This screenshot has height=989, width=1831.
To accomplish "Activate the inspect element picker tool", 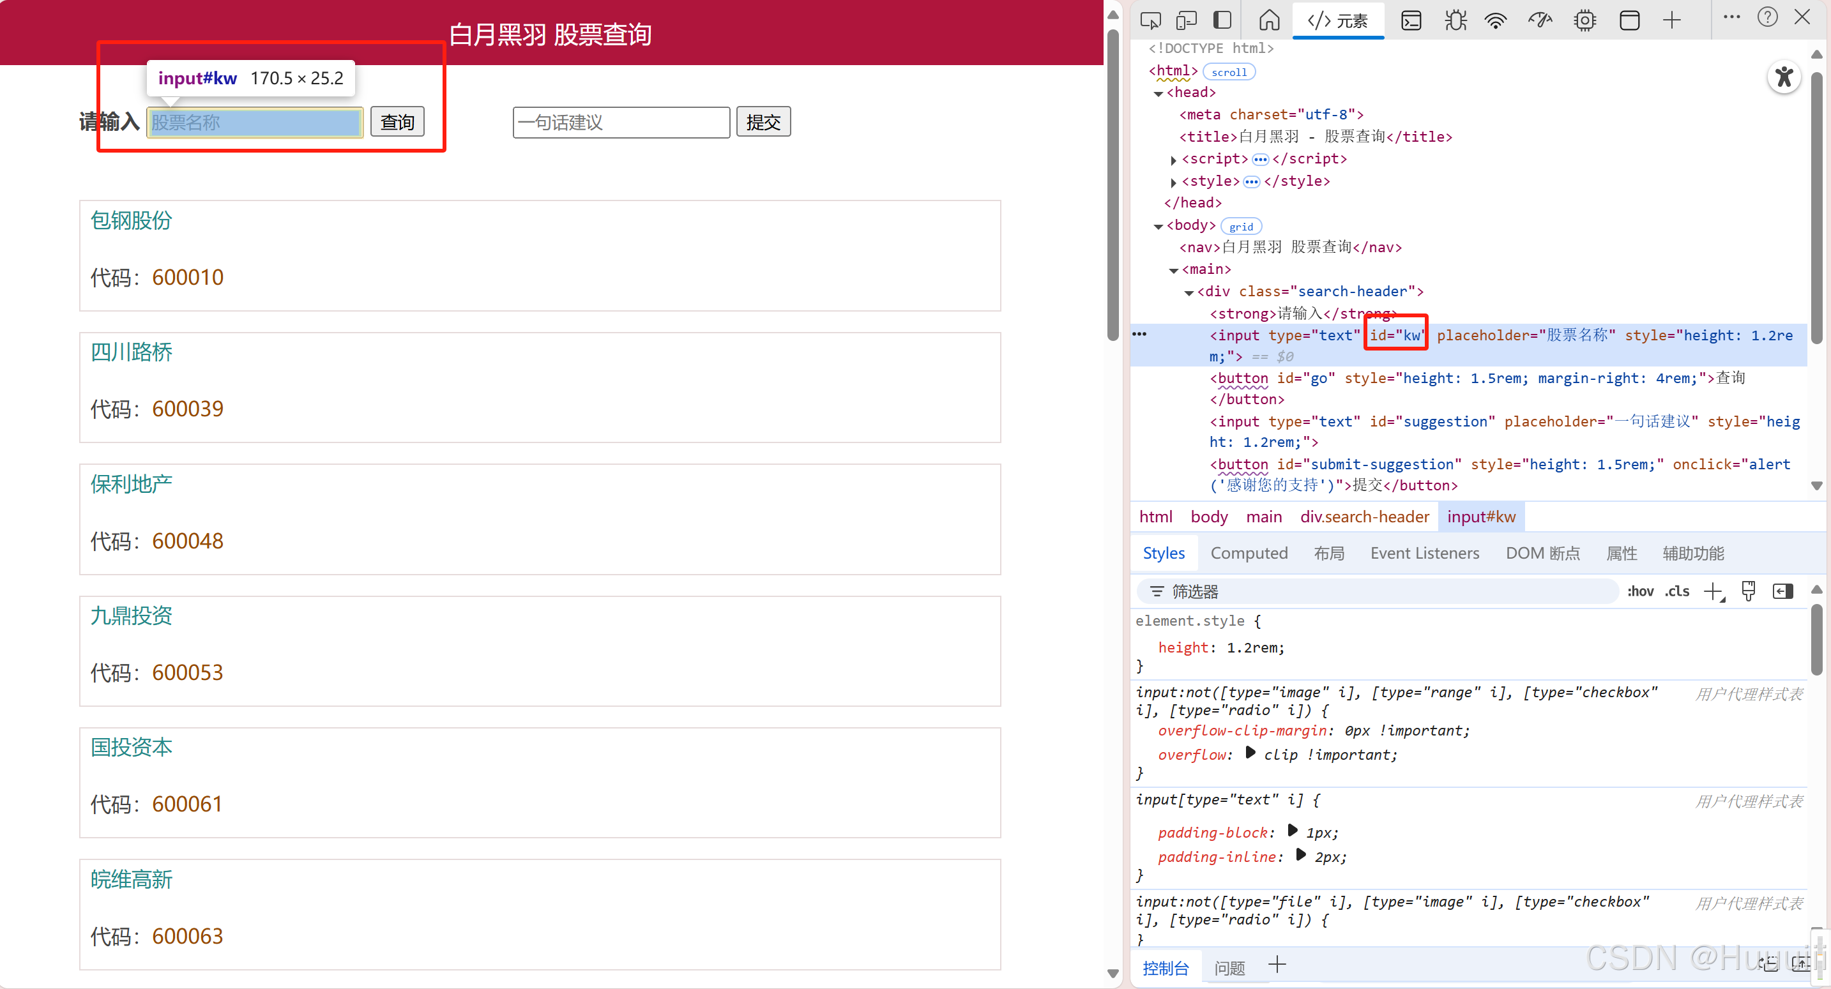I will pyautogui.click(x=1150, y=20).
